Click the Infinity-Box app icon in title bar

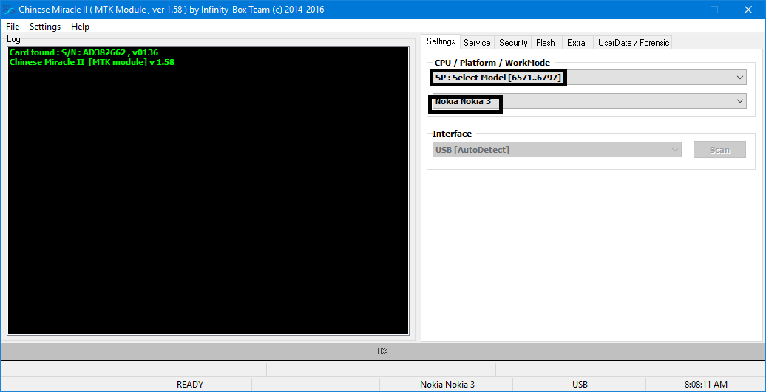coord(9,10)
